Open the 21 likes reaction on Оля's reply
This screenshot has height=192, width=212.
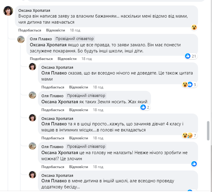[x=191, y=56]
